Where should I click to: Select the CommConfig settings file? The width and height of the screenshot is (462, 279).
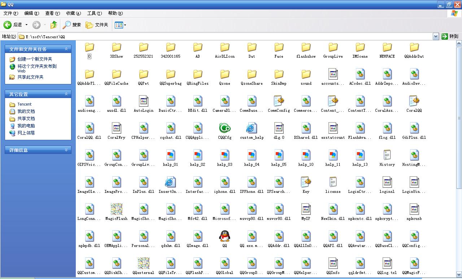pos(279,101)
